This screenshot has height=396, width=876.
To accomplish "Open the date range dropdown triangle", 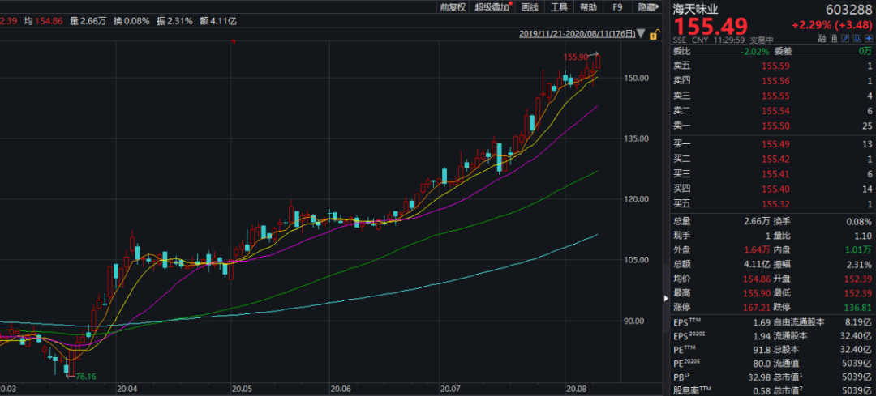I will pos(642,34).
